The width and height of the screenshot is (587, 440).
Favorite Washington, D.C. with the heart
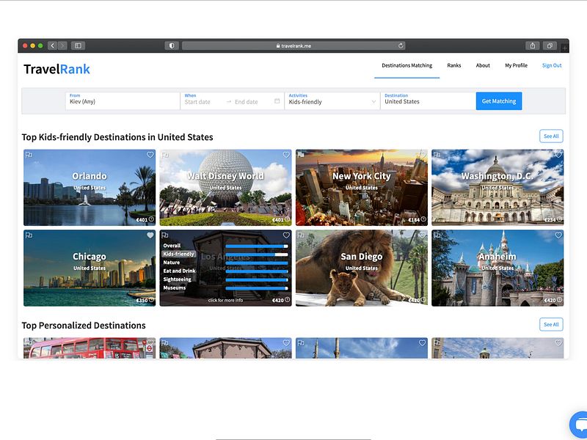(558, 155)
